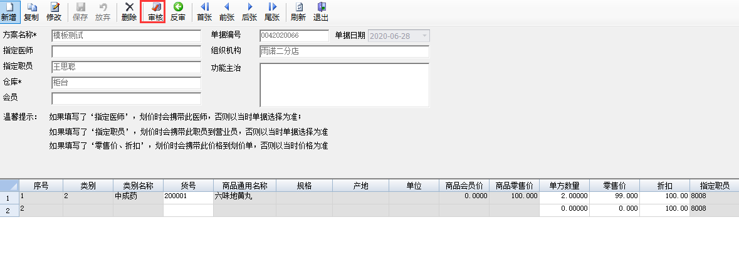The height and width of the screenshot is (264, 739).
Task: Click the 单方数量 cell 0.00000 in row 2
Action: [564, 211]
